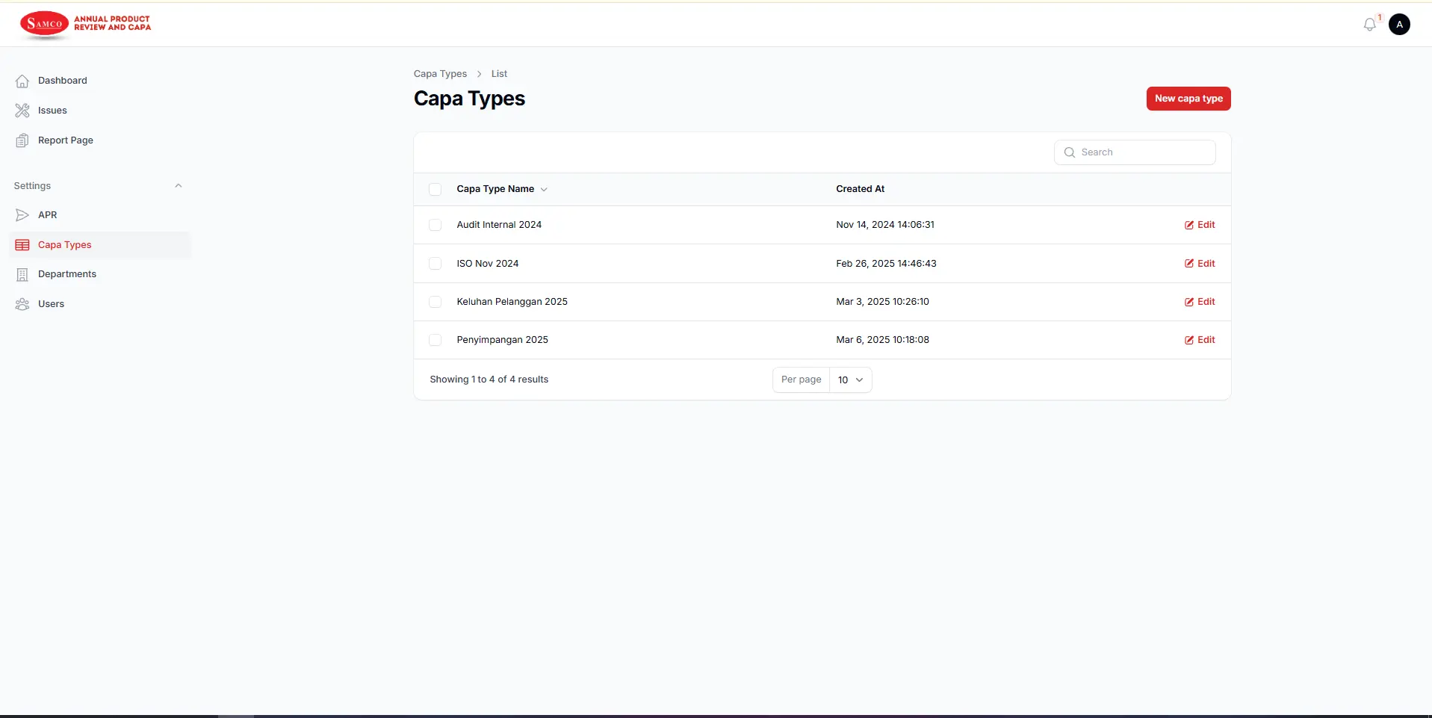Click the Capa Types breadcrumb
The height and width of the screenshot is (718, 1432).
(x=440, y=73)
